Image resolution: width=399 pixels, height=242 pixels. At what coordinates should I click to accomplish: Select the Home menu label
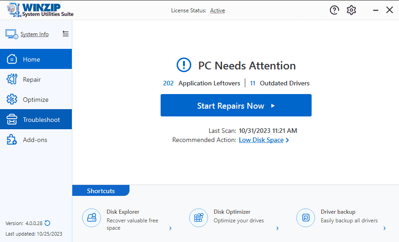coord(31,59)
